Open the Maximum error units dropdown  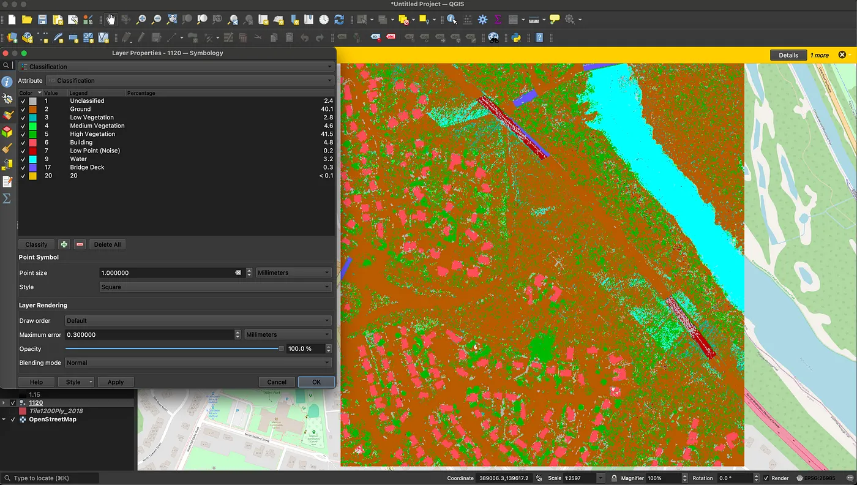[288, 334]
